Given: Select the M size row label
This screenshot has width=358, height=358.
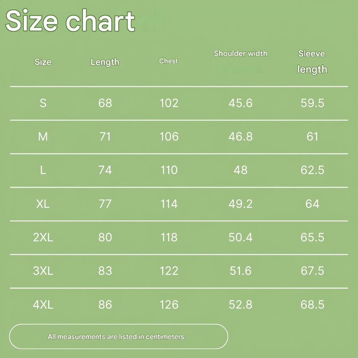Looking at the screenshot, I should [x=43, y=136].
